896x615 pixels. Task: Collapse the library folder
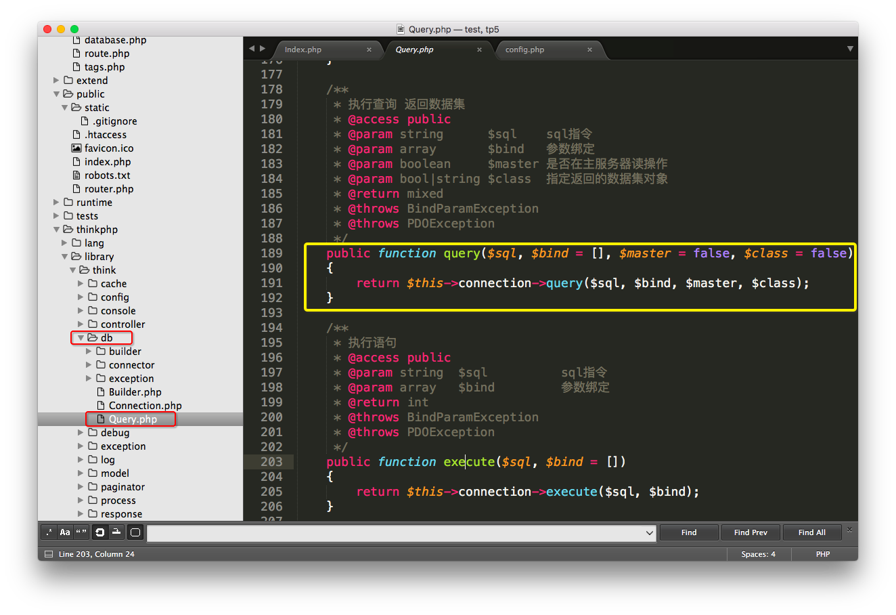pyautogui.click(x=65, y=257)
